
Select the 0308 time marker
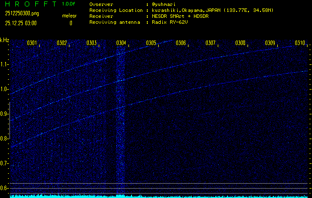pyautogui.click(x=240, y=43)
